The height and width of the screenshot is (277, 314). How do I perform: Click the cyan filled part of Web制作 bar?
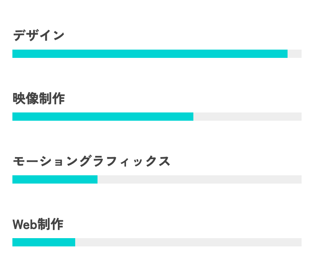point(43,242)
